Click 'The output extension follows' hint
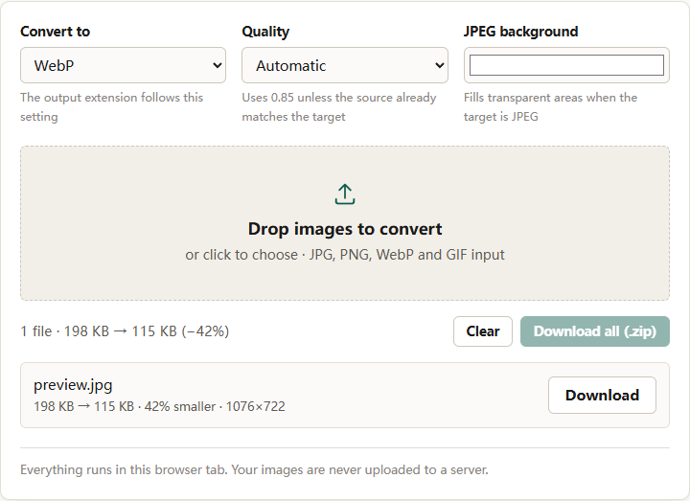690x501 pixels. tap(111, 107)
